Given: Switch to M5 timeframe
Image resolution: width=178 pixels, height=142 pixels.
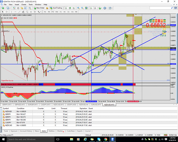Looking at the screenshot, I should 49,12.
